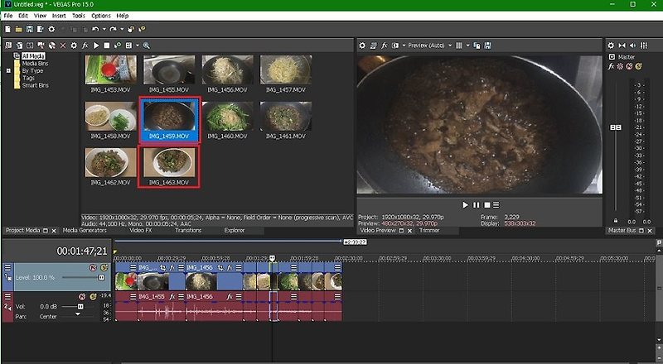
Task: Create a new project with New icon
Action: click(7, 29)
